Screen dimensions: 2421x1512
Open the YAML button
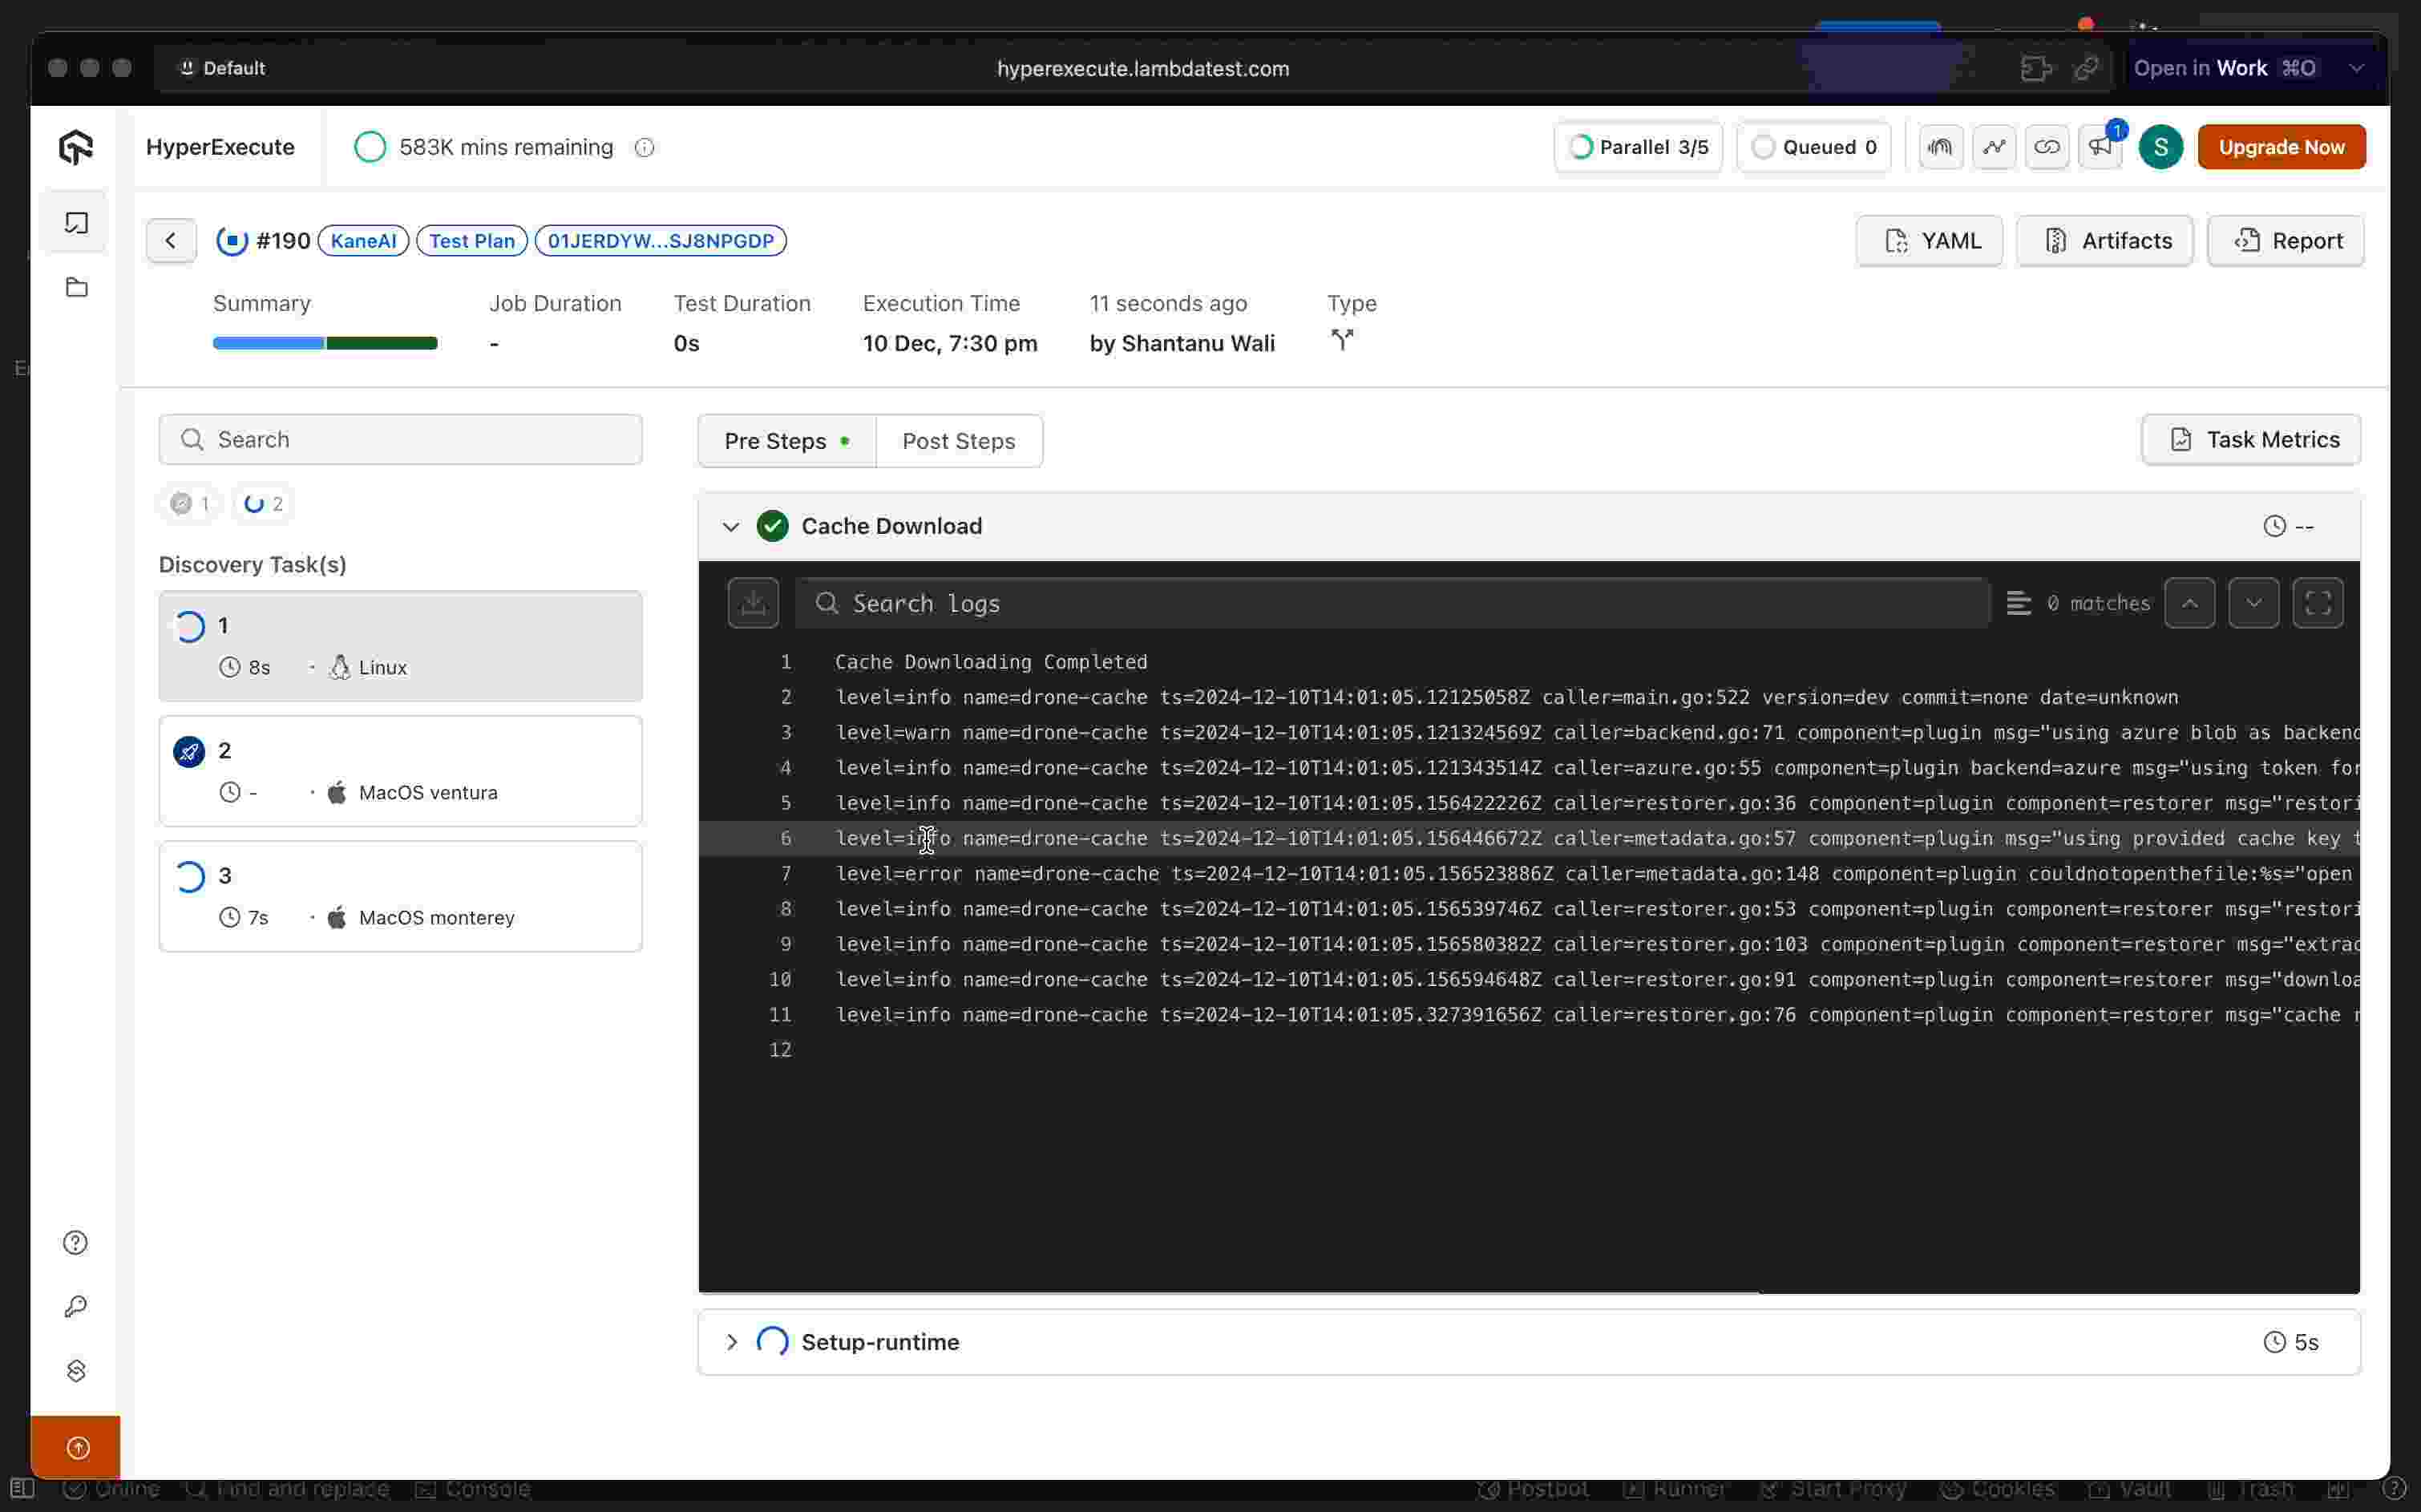pos(1929,241)
